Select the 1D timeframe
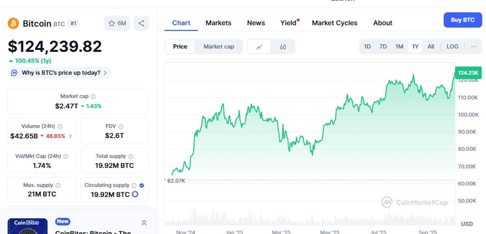This screenshot has height=234, width=486. (367, 47)
